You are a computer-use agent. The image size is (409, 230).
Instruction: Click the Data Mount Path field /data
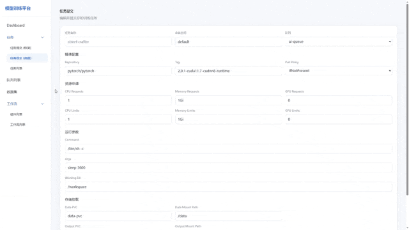(x=228, y=216)
